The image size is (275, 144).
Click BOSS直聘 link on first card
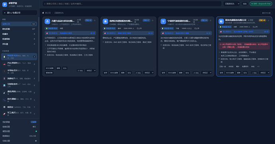point(50,68)
